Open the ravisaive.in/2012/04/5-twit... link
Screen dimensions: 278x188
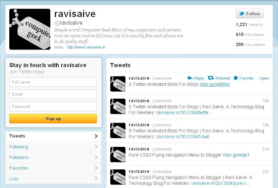pyautogui.click(x=184, y=137)
